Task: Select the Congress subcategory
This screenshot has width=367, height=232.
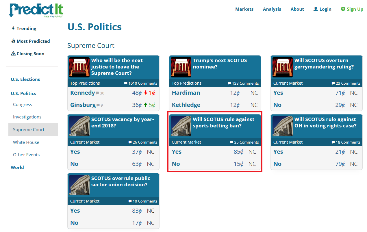Action: (x=23, y=105)
